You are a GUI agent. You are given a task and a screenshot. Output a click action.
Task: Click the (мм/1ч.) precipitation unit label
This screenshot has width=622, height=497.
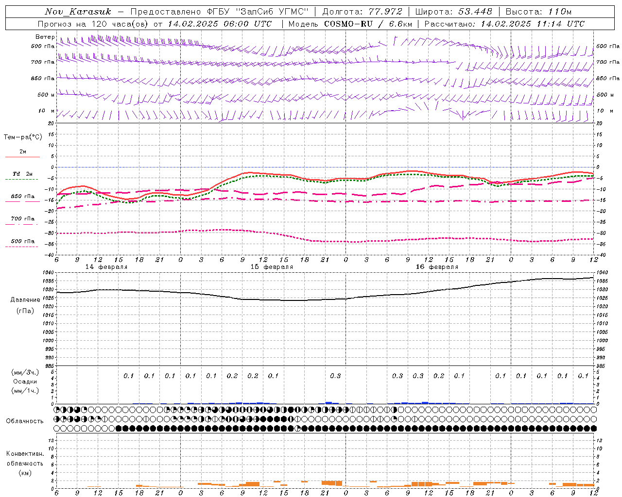25,391
